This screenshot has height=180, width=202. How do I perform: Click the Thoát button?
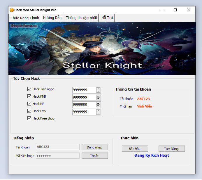[x=95, y=156]
